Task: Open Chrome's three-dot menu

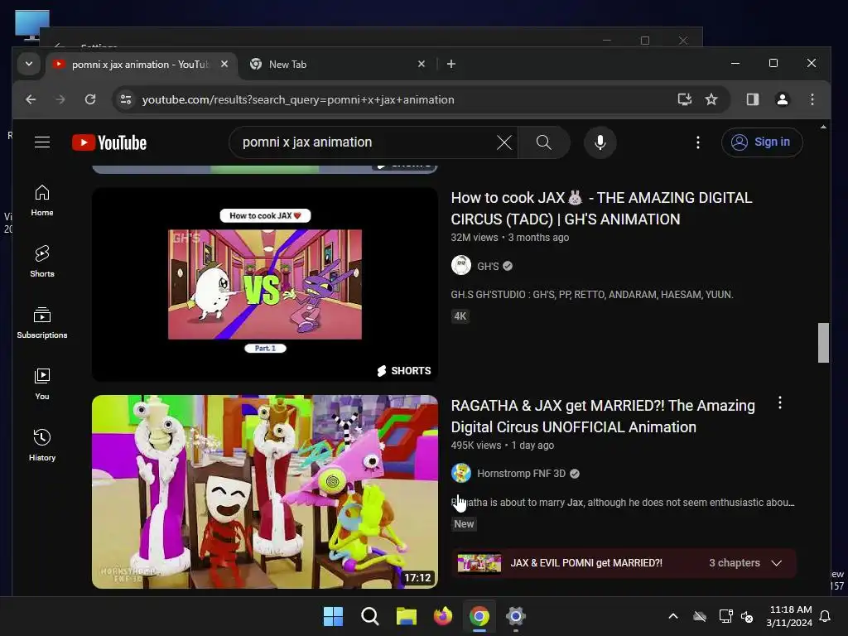Action: (x=812, y=99)
